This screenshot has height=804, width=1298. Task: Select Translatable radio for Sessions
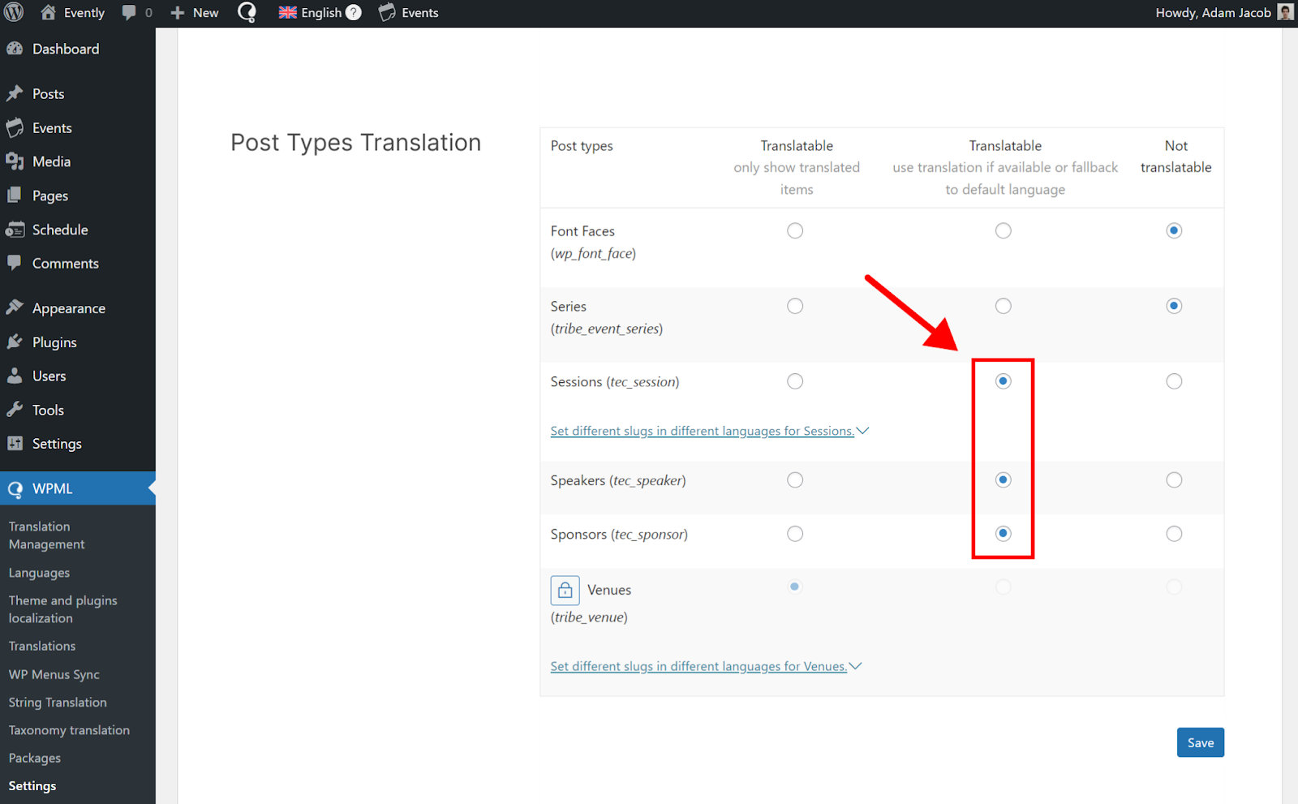click(x=1003, y=381)
